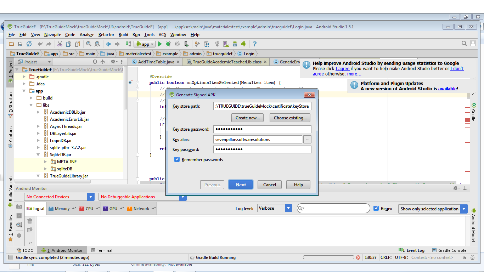Click the Choose existing... button
Screen dimensions: 484x272
click(x=290, y=118)
